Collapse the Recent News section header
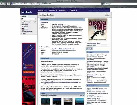This screenshot has height=105, width=137. tap(62, 59)
